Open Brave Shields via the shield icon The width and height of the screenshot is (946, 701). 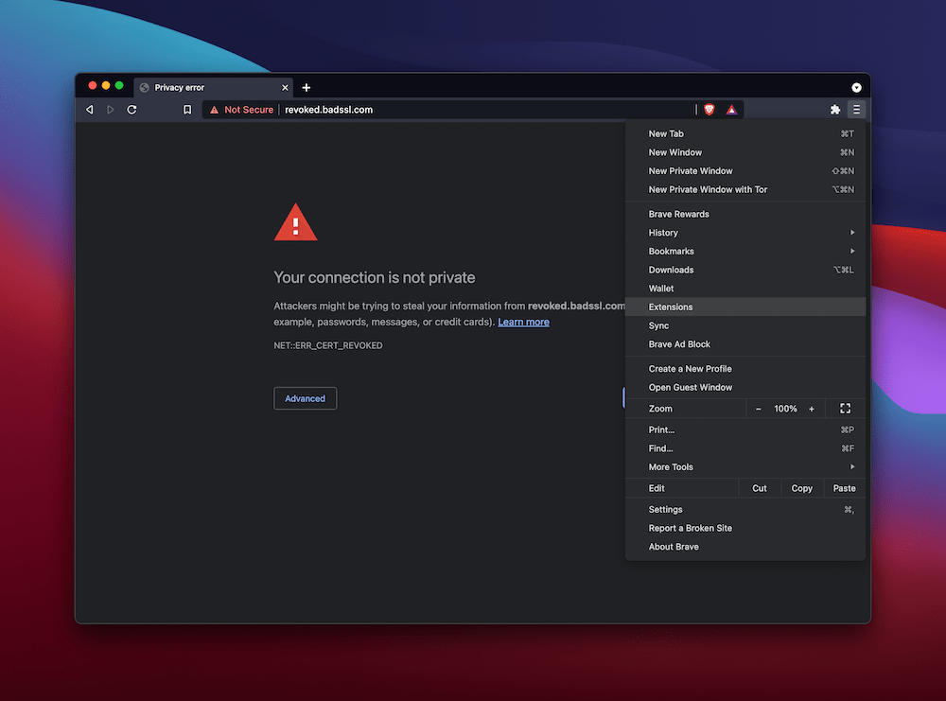708,110
